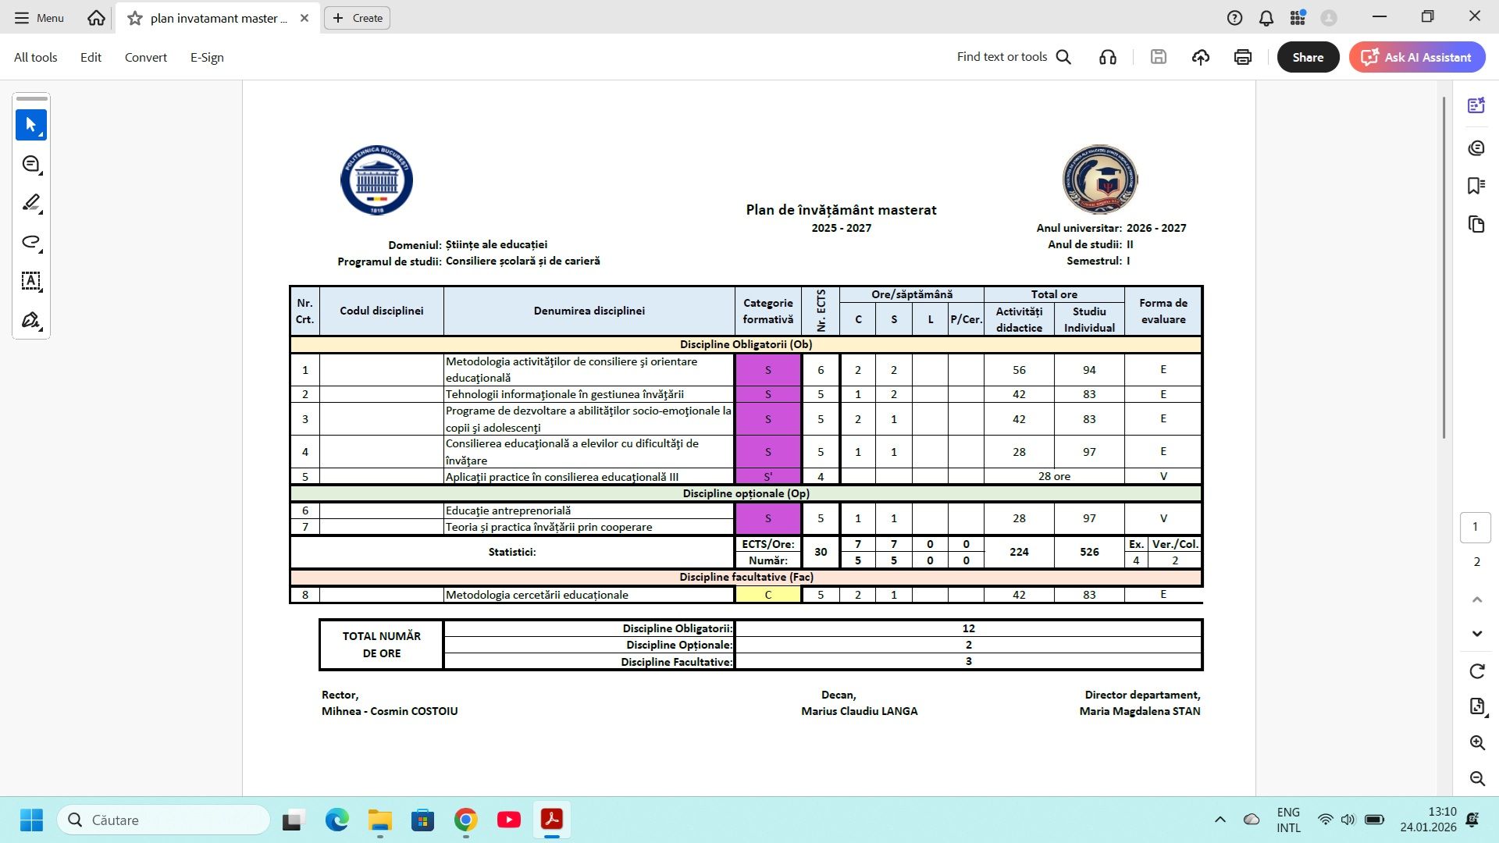This screenshot has width=1499, height=843.
Task: Switch to the All tools tab
Action: pyautogui.click(x=35, y=57)
